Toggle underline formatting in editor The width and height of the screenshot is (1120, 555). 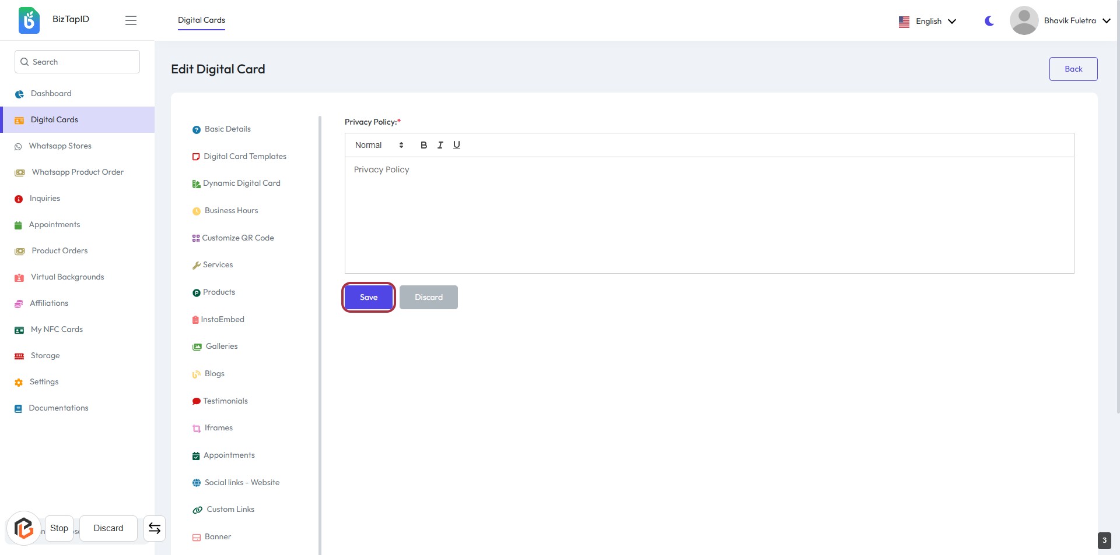pos(456,145)
